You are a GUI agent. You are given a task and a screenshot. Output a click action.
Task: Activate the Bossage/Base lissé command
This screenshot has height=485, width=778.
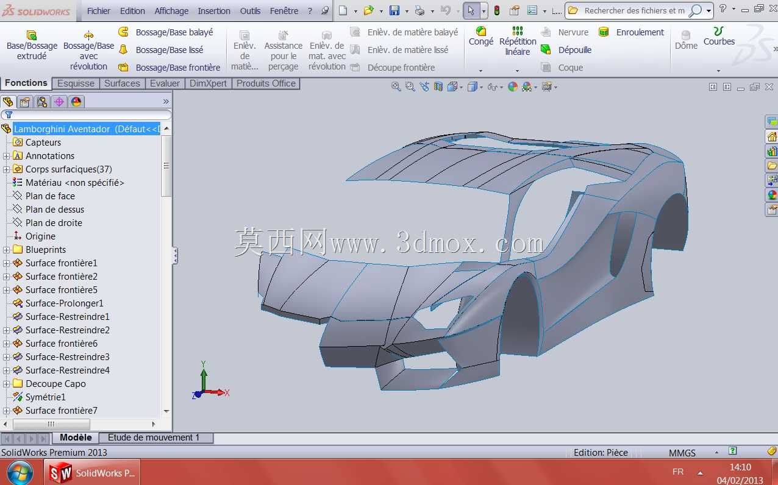pyautogui.click(x=161, y=50)
